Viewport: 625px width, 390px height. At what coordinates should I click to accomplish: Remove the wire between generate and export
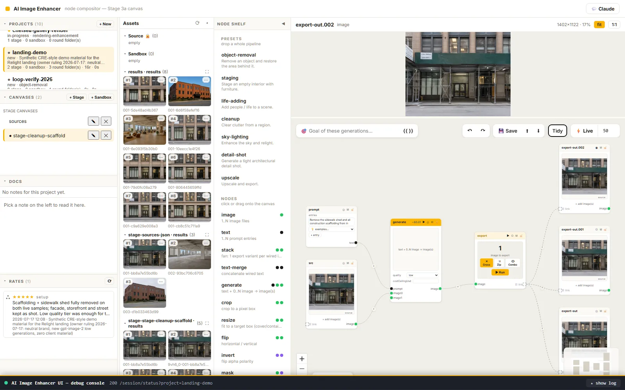(458, 287)
